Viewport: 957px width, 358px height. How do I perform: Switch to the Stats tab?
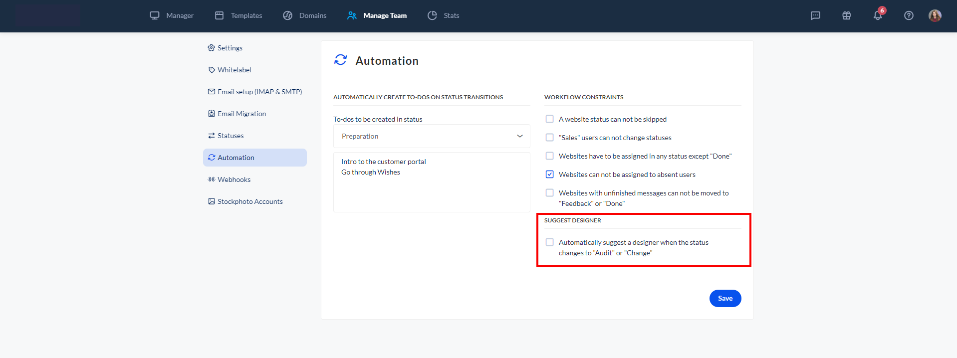pos(444,15)
